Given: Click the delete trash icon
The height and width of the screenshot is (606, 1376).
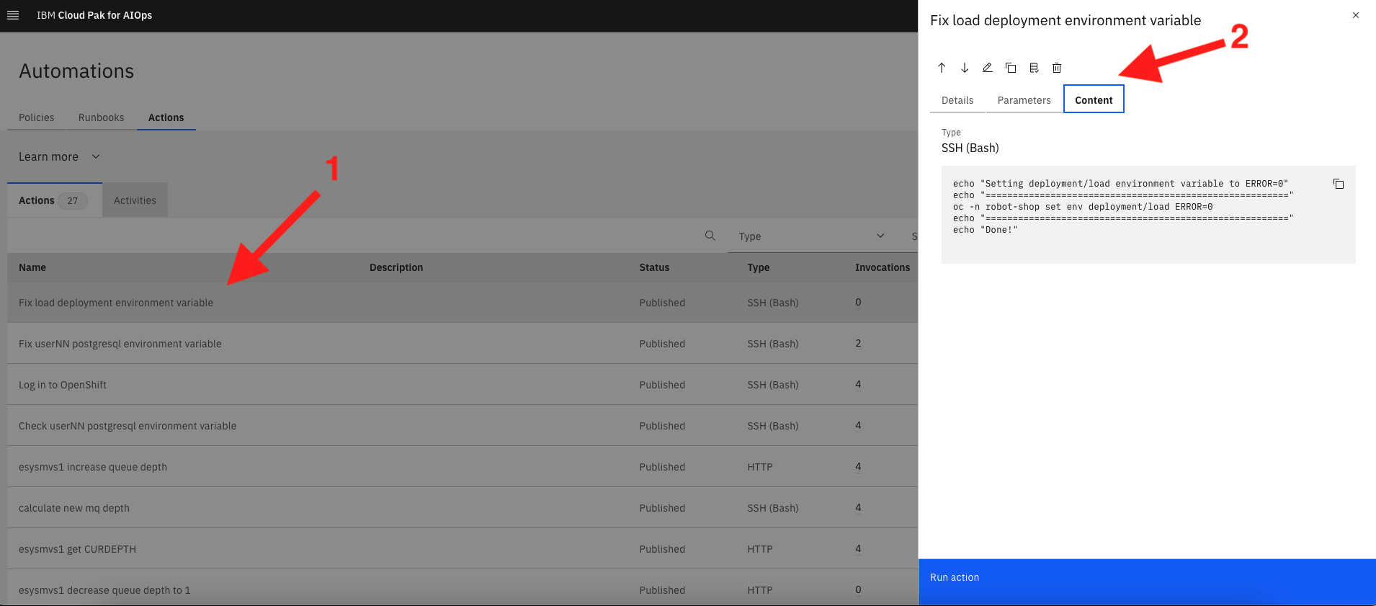Looking at the screenshot, I should [1057, 68].
